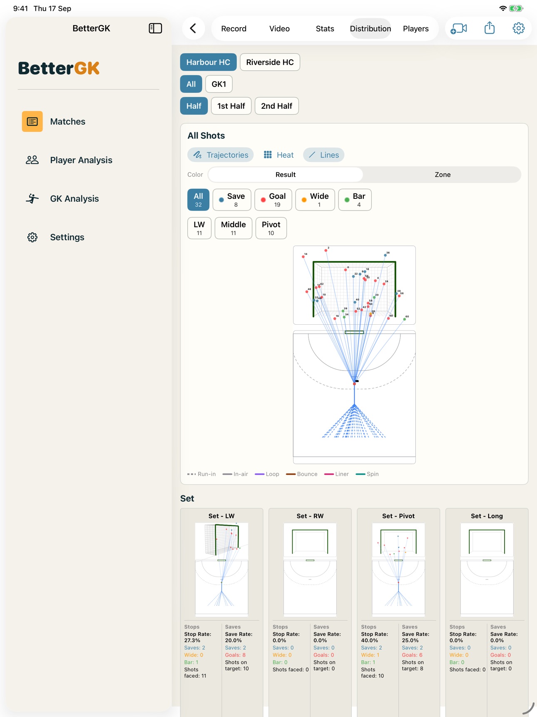Switch to the Video tab
This screenshot has width=537, height=717.
[x=279, y=28]
